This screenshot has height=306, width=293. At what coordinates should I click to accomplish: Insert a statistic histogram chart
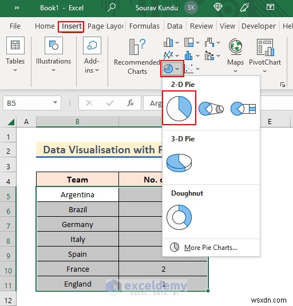(x=189, y=55)
